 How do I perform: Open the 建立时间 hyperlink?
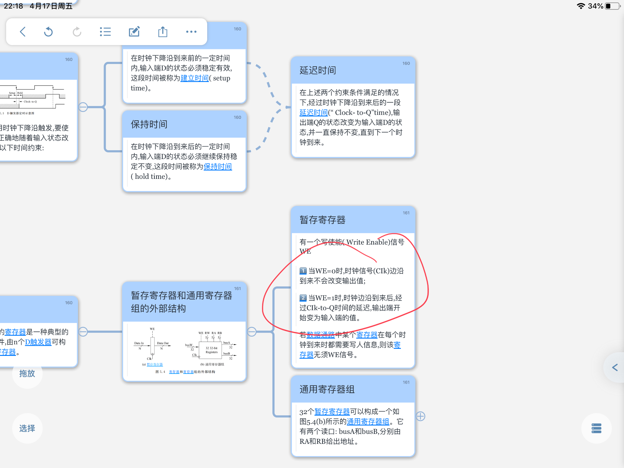pos(194,78)
